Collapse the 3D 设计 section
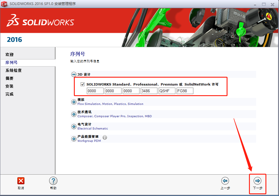The width and height of the screenshot is (279, 196). click(74, 74)
